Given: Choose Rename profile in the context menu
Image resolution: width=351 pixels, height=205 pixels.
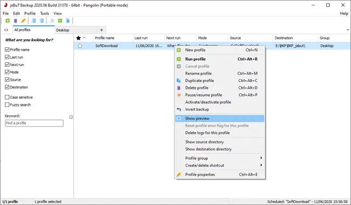Looking at the screenshot, I should tap(220, 73).
